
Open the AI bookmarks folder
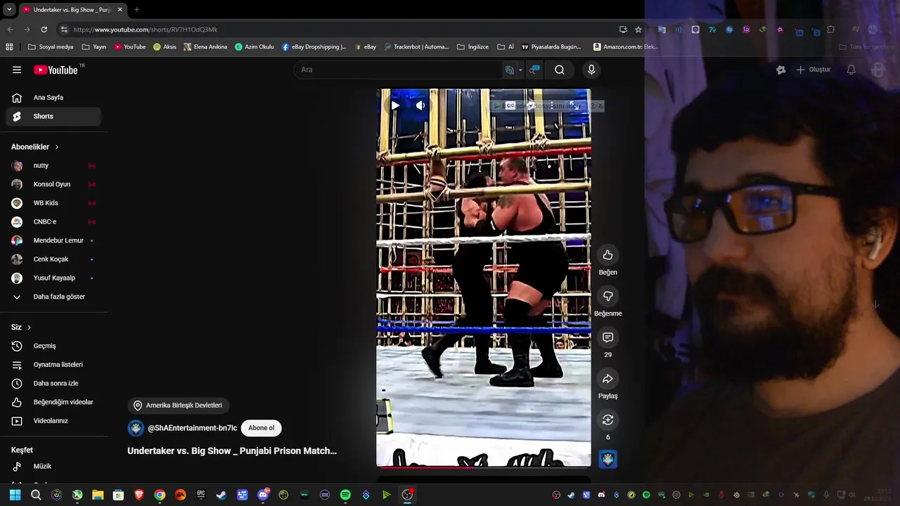506,47
